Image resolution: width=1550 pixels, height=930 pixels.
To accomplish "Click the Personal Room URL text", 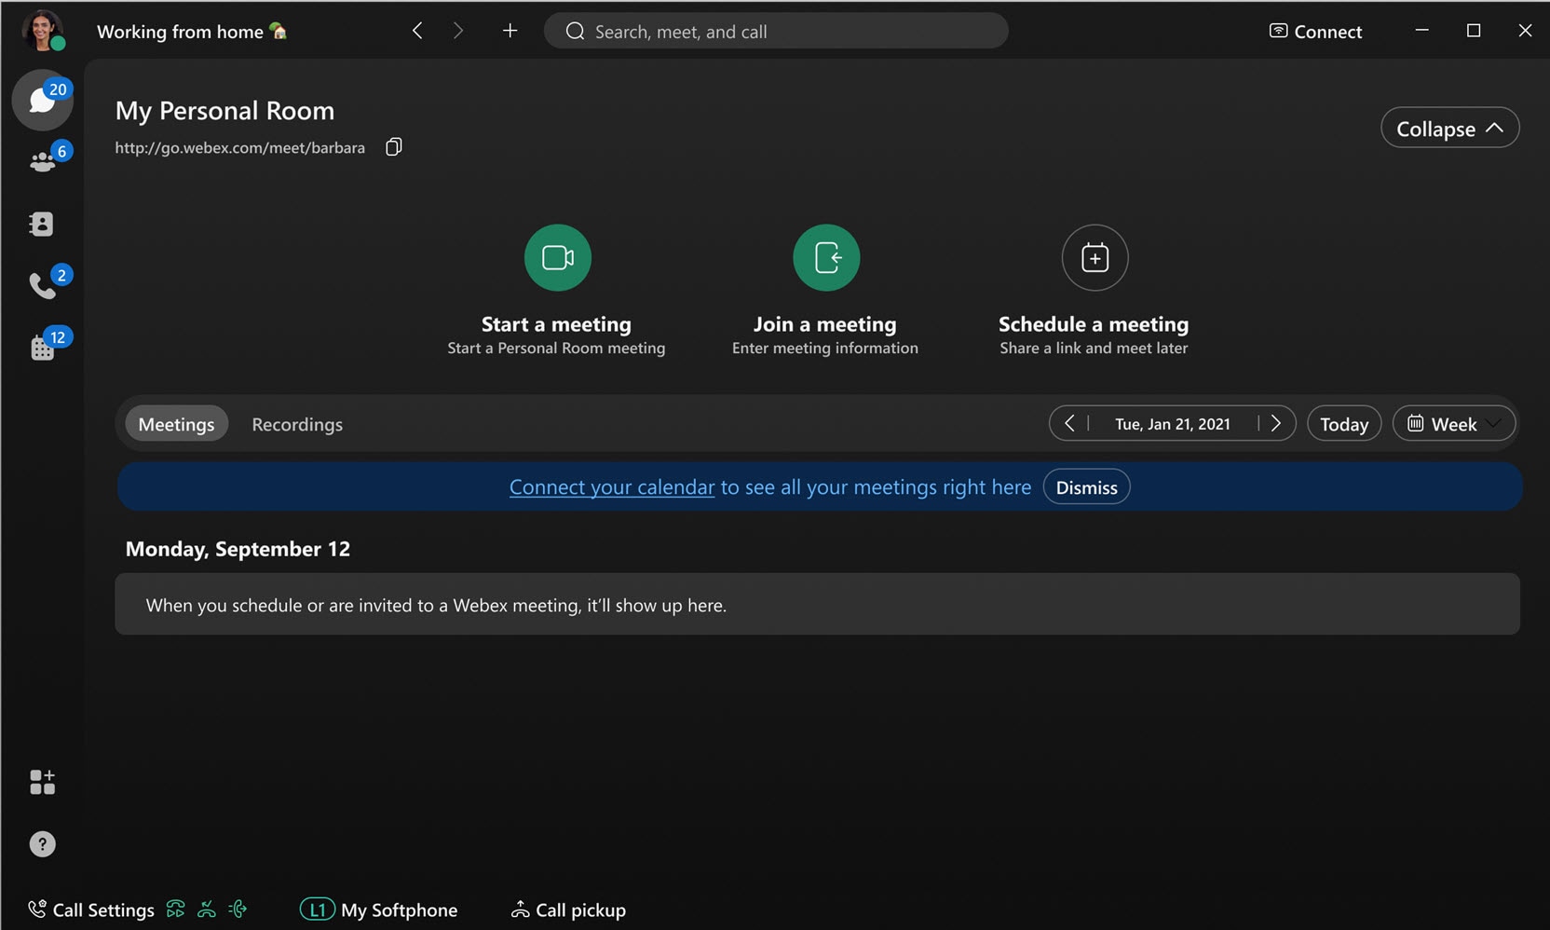I will [x=239, y=148].
